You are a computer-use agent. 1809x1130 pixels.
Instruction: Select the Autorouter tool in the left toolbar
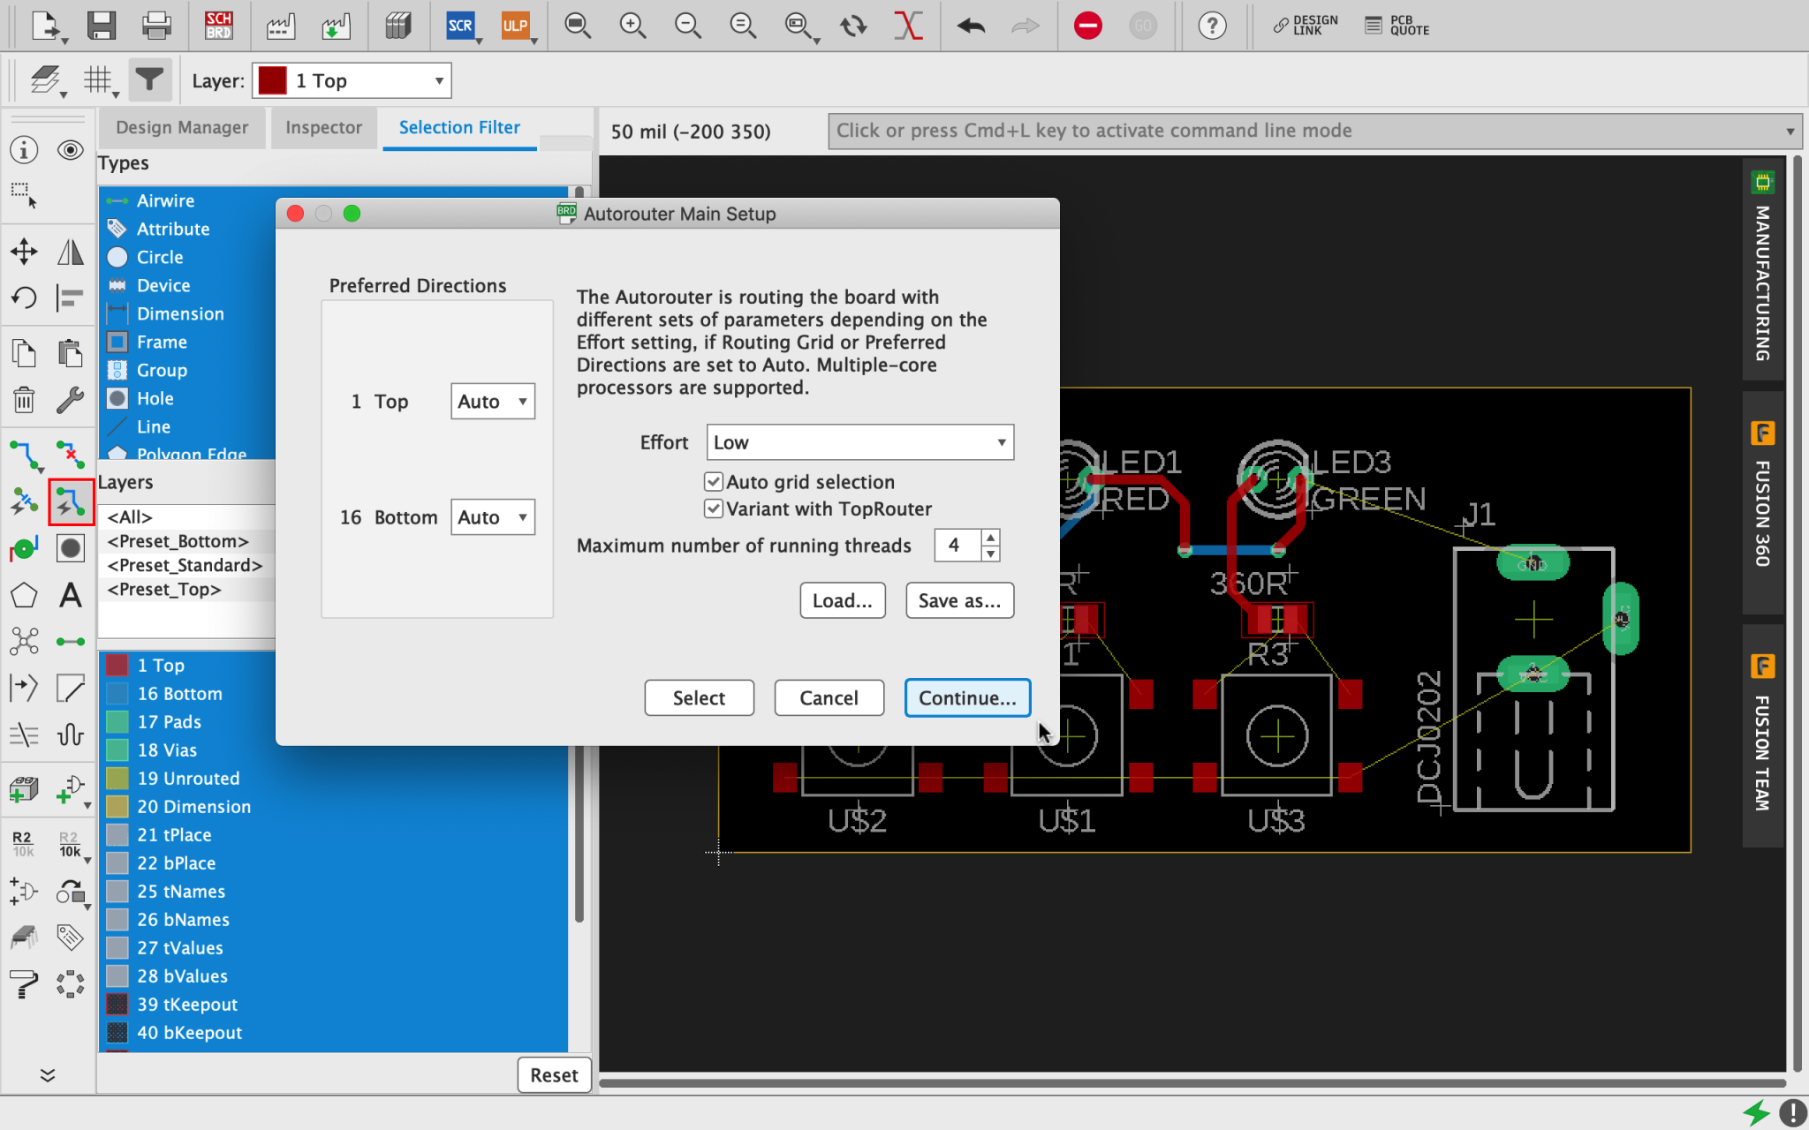71,501
